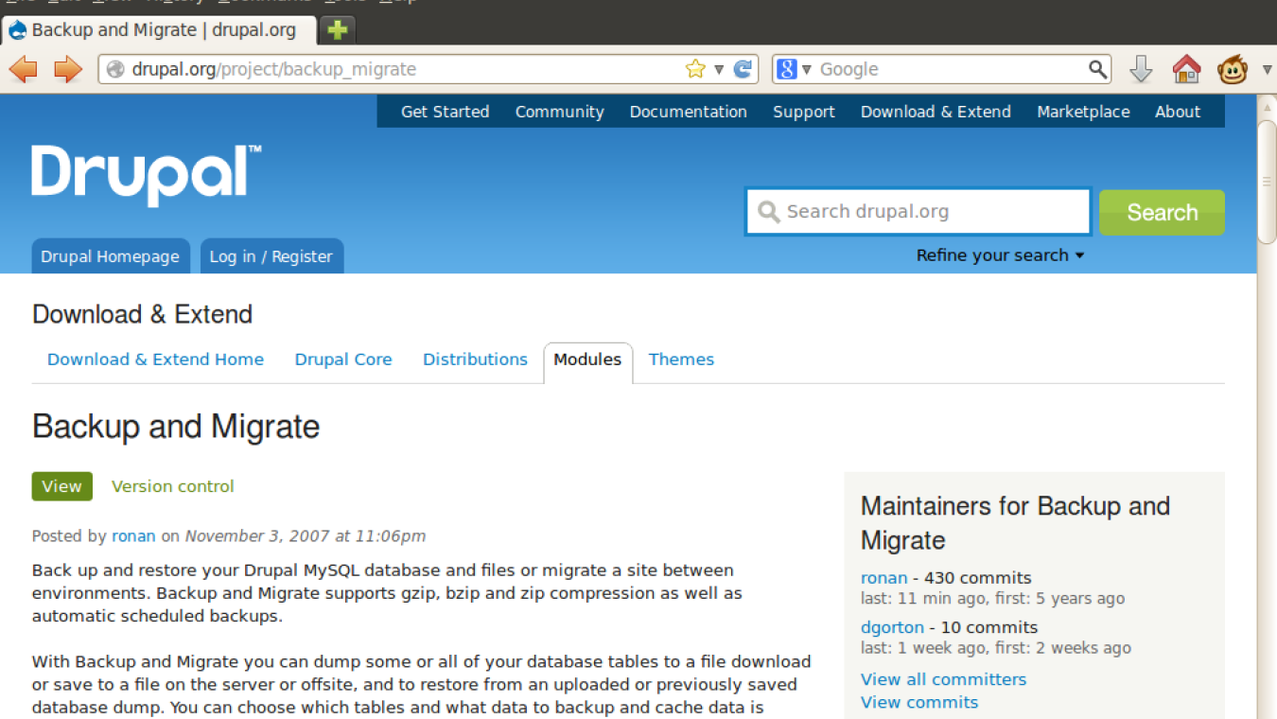Click Log in / Register
1277x719 pixels.
pos(271,256)
